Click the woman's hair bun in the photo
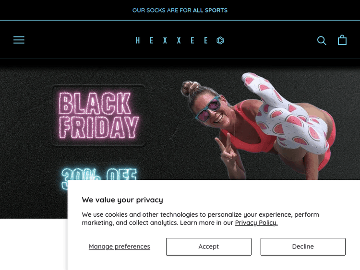 [x=191, y=88]
